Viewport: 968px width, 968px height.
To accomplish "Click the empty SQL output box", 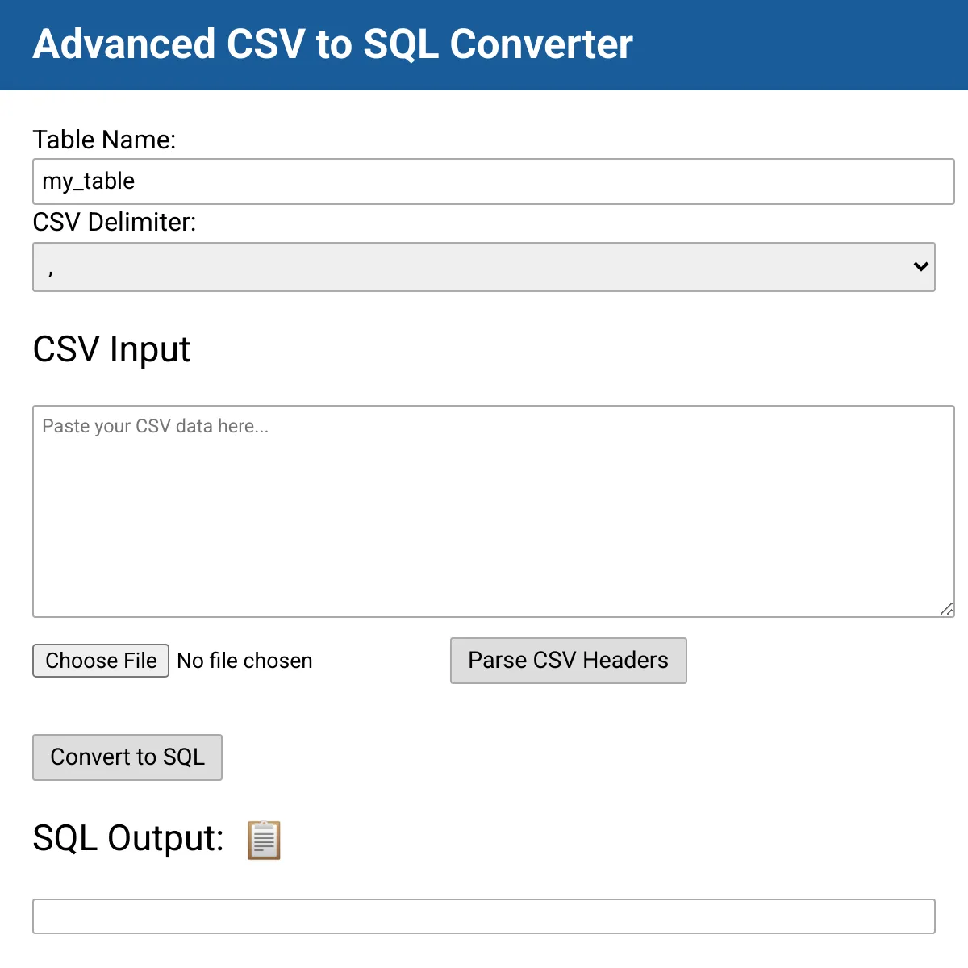I will [x=483, y=916].
